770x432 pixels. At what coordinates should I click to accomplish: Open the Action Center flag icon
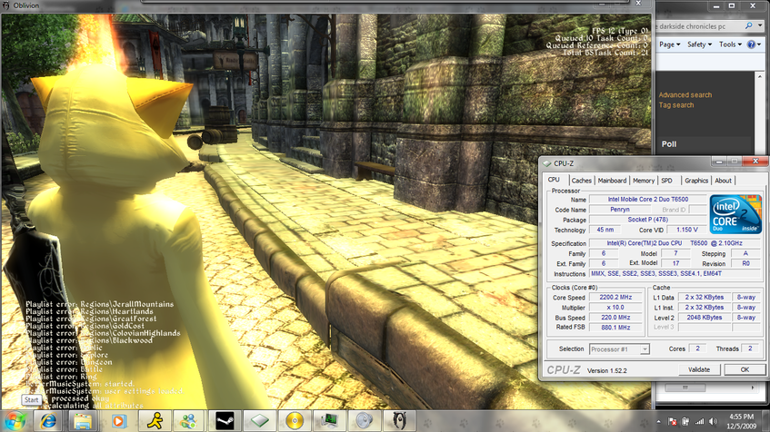pos(673,422)
